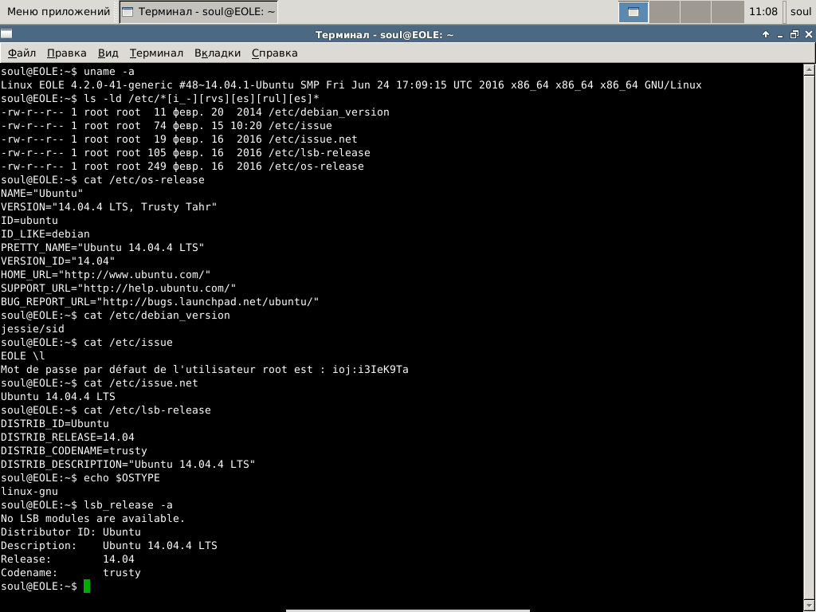Click the DISTRIB_ID=Ubuntu line
This screenshot has width=816, height=612.
tap(55, 423)
